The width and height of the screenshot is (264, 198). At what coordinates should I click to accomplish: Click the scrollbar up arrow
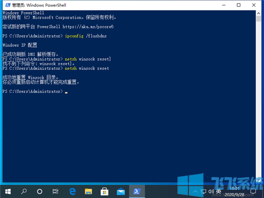tap(258, 13)
